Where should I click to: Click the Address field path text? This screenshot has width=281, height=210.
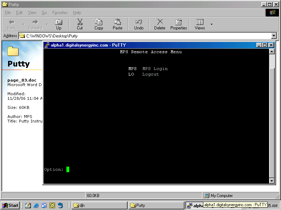(52, 36)
